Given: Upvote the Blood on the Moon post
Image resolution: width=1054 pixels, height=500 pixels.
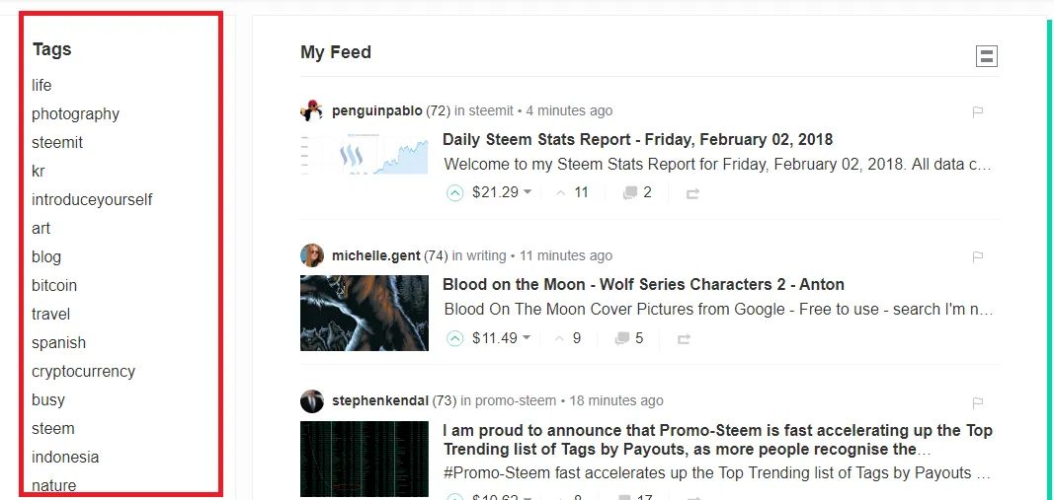Looking at the screenshot, I should point(454,339).
